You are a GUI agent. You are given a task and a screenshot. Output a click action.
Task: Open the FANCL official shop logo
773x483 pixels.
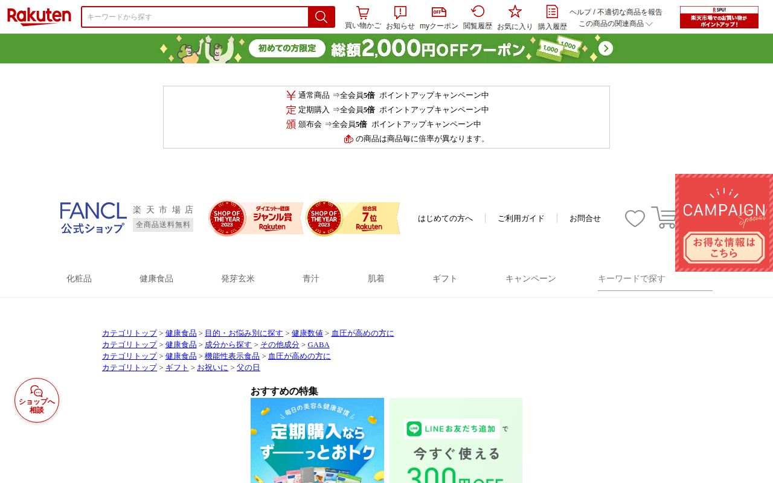[93, 218]
